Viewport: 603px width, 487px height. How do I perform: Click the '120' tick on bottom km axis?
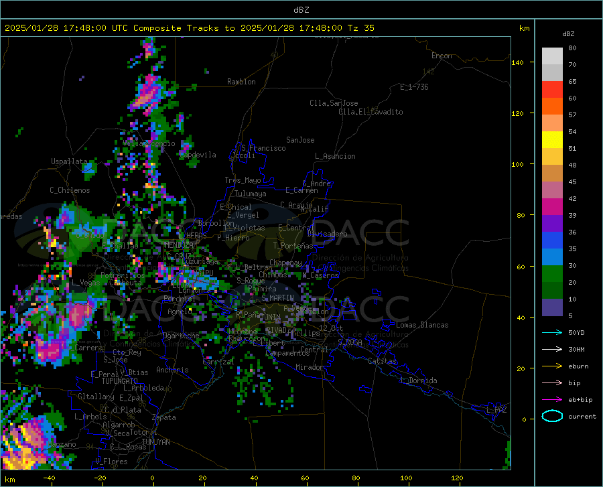[x=457, y=478]
